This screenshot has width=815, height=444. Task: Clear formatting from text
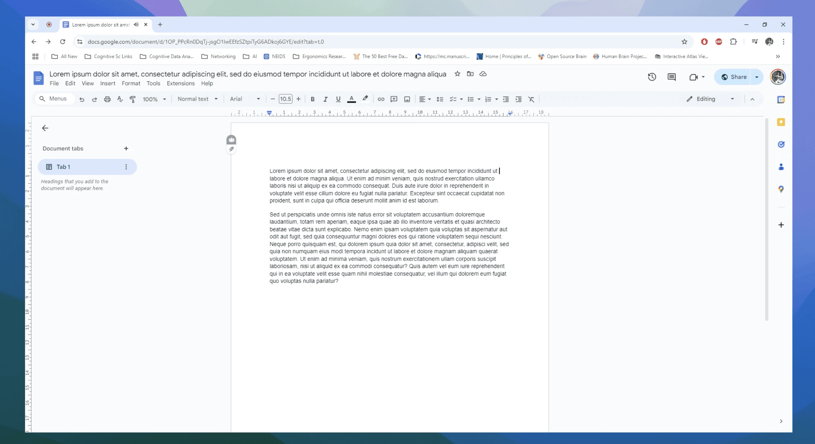click(531, 99)
